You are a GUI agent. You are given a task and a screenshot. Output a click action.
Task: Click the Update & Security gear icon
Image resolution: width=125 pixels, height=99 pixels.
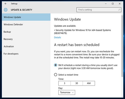tap(5, 10)
